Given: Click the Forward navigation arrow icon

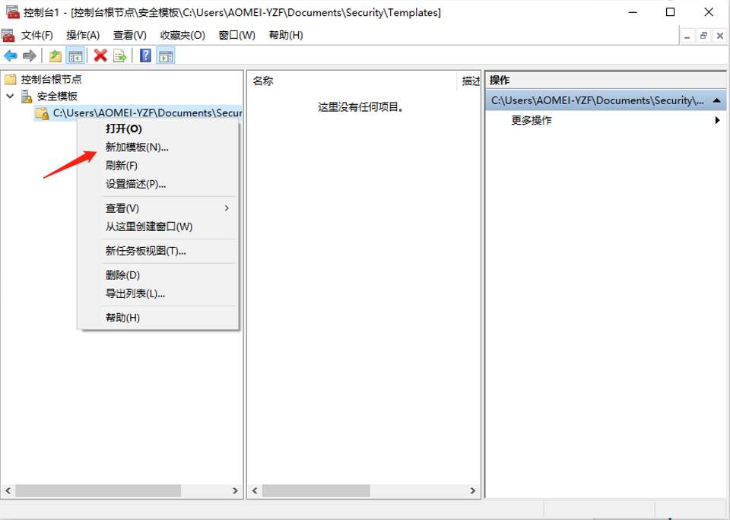Looking at the screenshot, I should 29,55.
